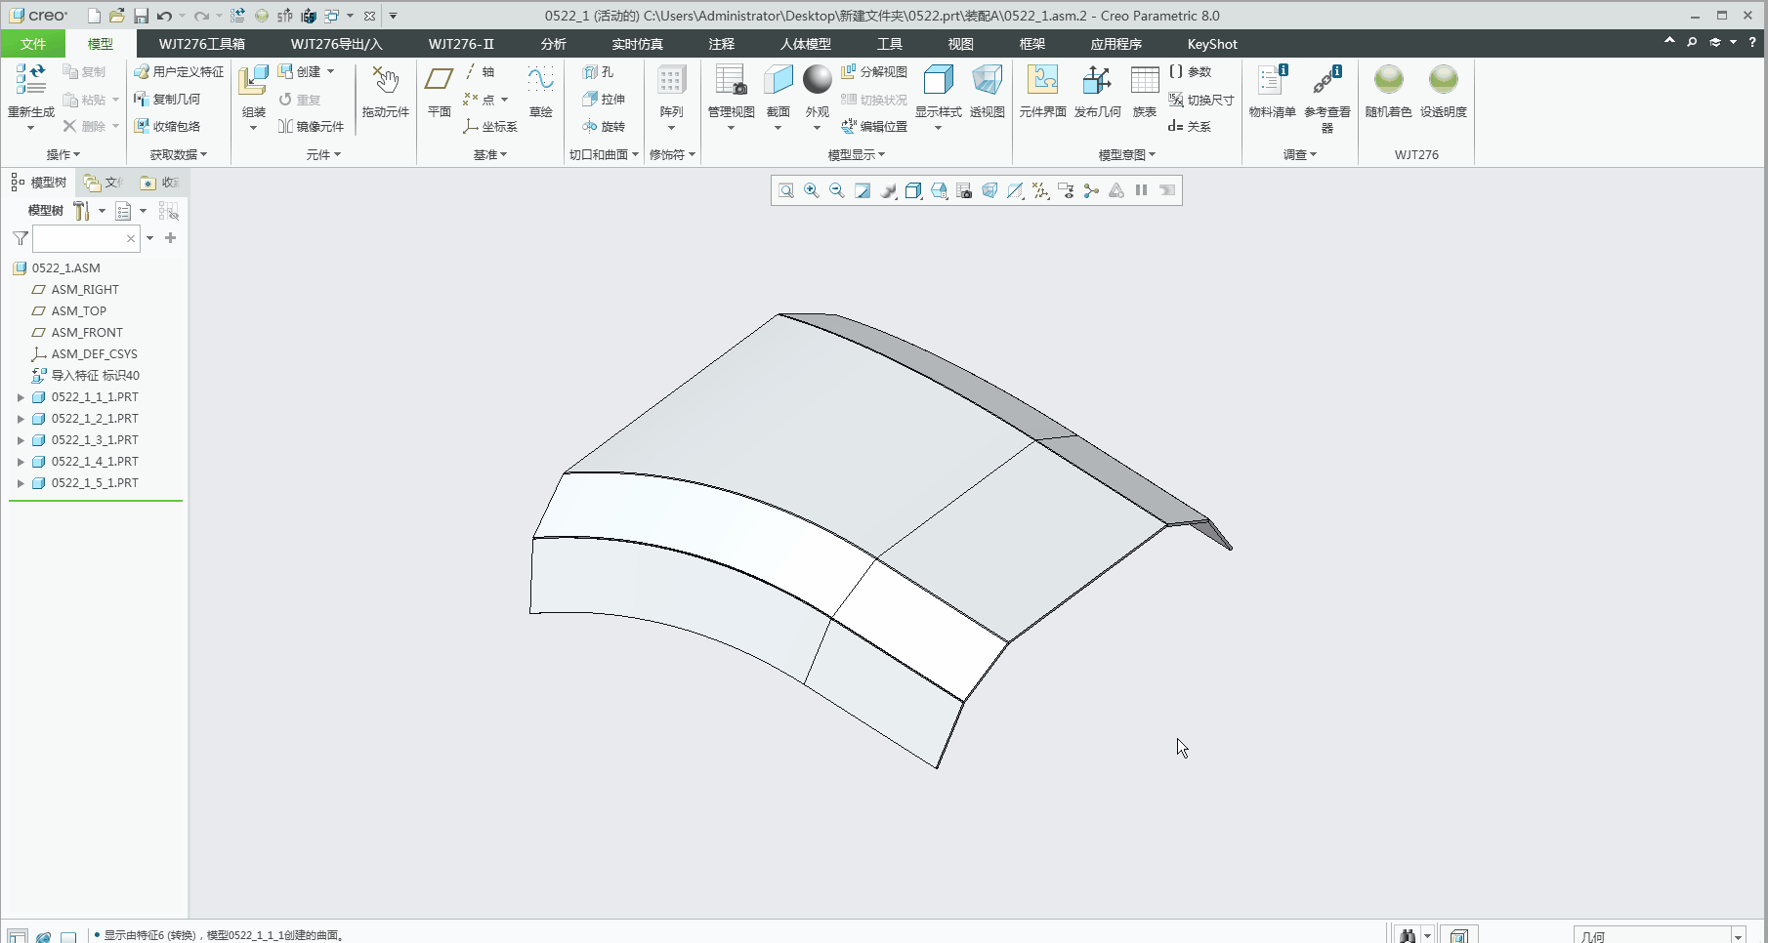The height and width of the screenshot is (943, 1768).
Task: Click the Publish Geometry (发布几何) icon
Action: pyautogui.click(x=1097, y=80)
